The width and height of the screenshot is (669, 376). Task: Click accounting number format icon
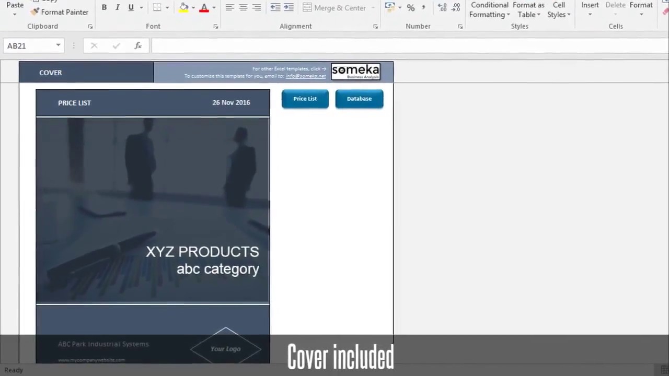pyautogui.click(x=389, y=7)
